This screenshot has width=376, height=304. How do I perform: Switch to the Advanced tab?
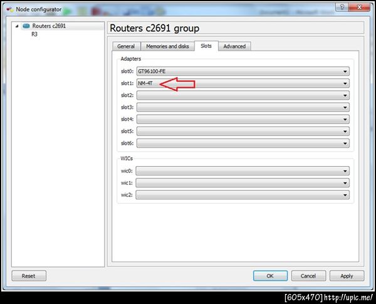(x=234, y=46)
